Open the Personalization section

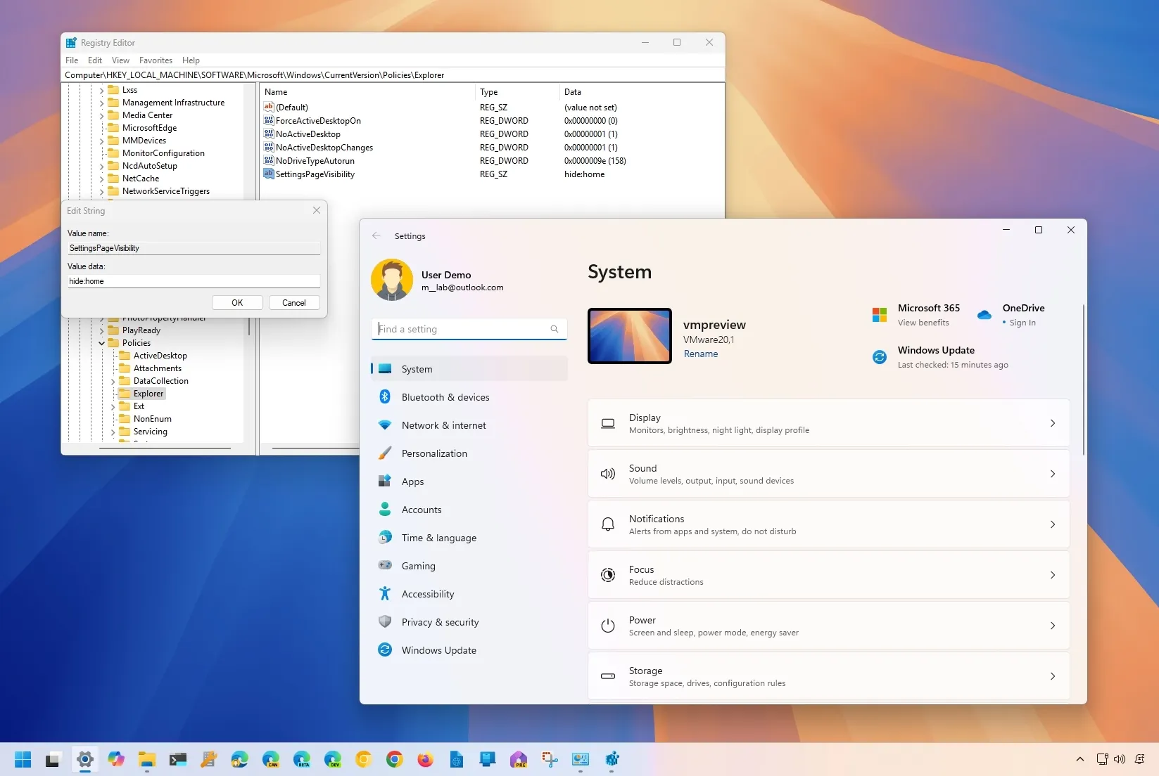tap(434, 453)
